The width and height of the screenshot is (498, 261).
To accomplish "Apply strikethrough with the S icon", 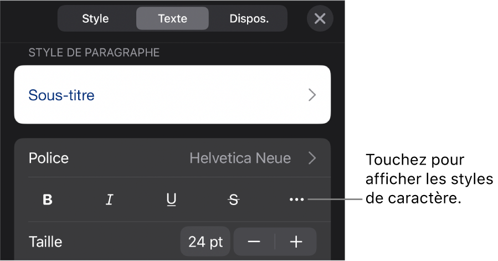I will [234, 199].
